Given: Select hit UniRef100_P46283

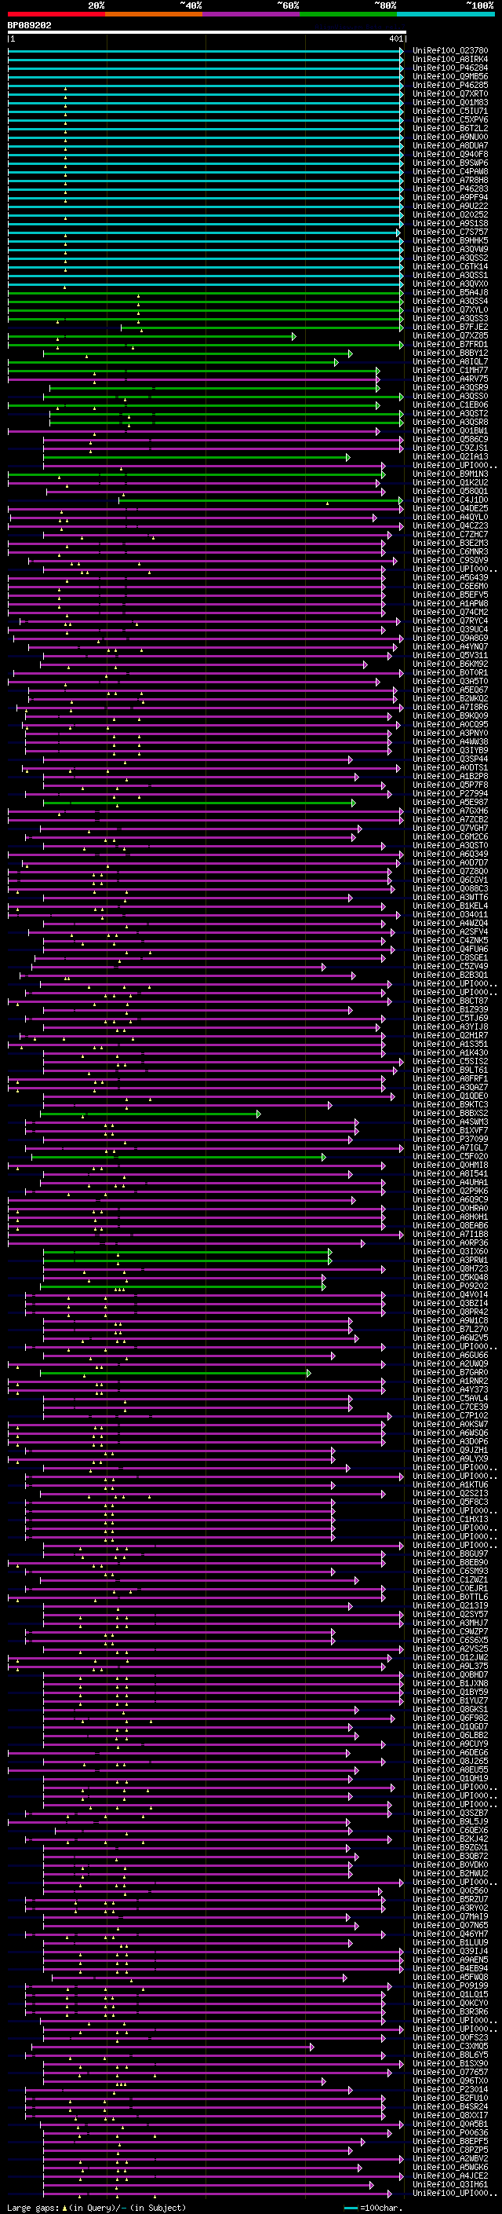Looking at the screenshot, I should point(449,189).
